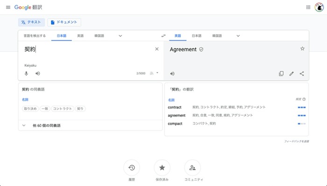Start voice input with microphone icon
This screenshot has width=327, height=186.
click(x=26, y=74)
